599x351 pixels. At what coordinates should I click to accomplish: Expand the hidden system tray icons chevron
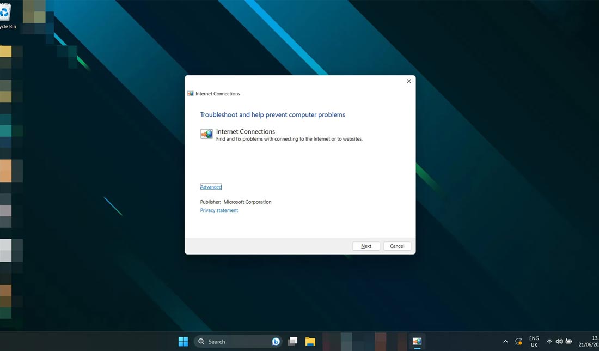point(505,342)
